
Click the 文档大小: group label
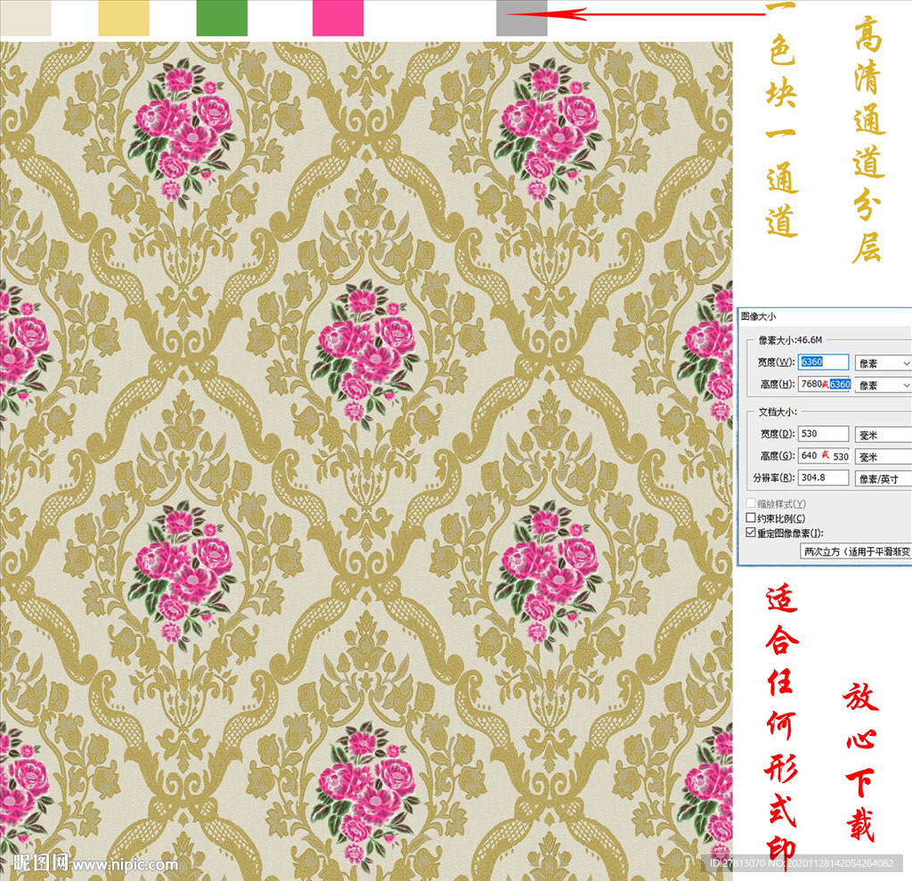pos(778,412)
